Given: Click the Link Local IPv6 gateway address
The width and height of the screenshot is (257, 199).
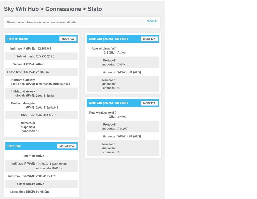Looking at the screenshot, I should [x=55, y=84].
